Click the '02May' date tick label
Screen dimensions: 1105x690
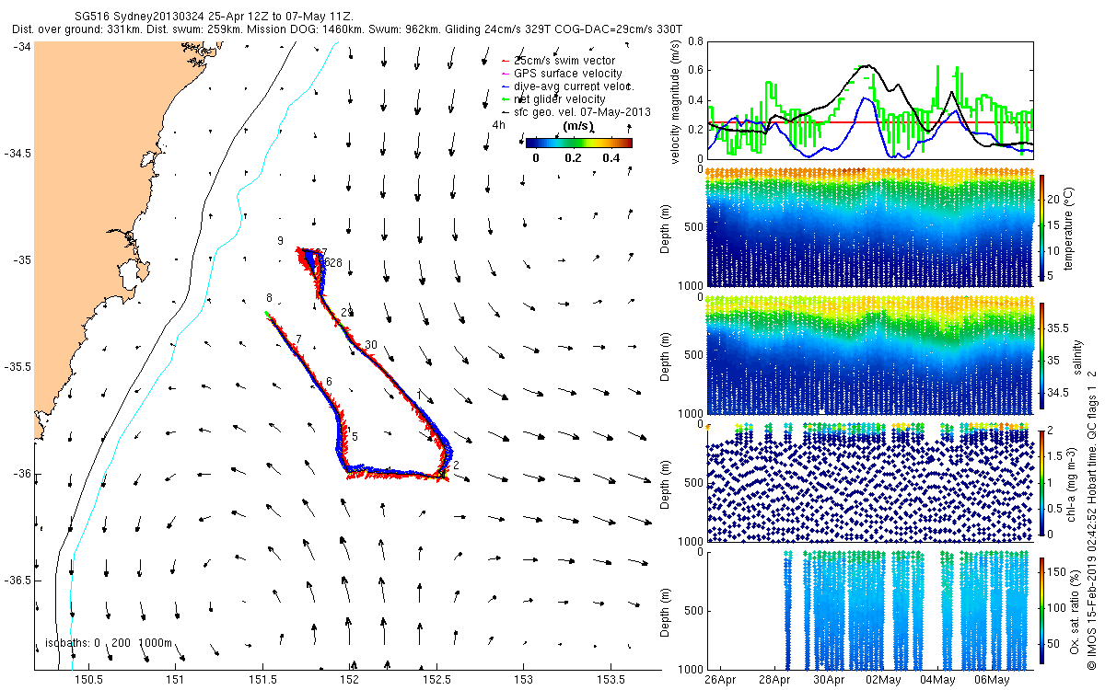[x=883, y=681]
